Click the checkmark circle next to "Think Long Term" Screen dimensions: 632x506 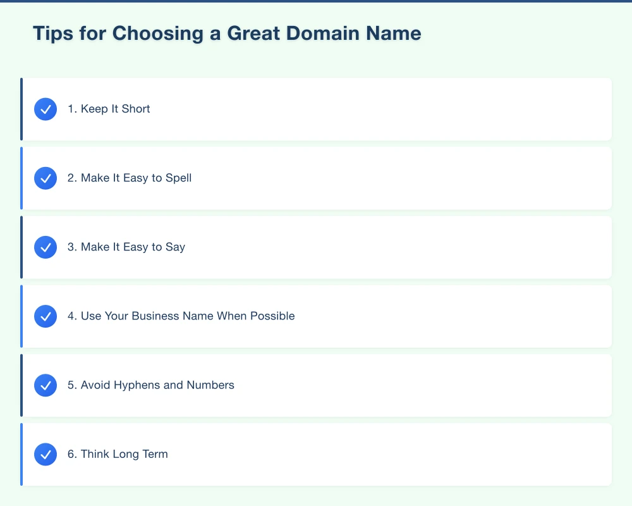click(46, 454)
